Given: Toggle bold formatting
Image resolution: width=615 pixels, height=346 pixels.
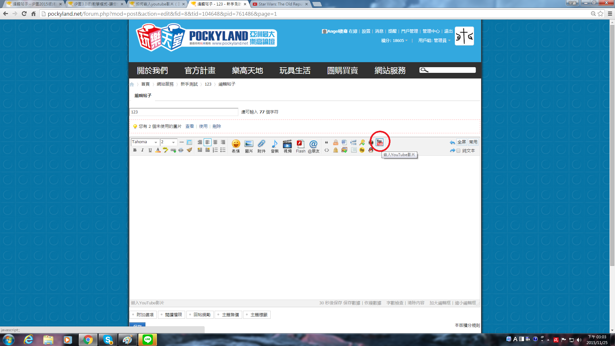Looking at the screenshot, I should pos(135,150).
